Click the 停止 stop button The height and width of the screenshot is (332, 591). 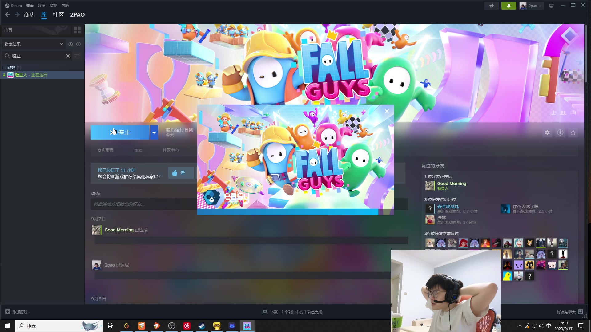point(120,132)
